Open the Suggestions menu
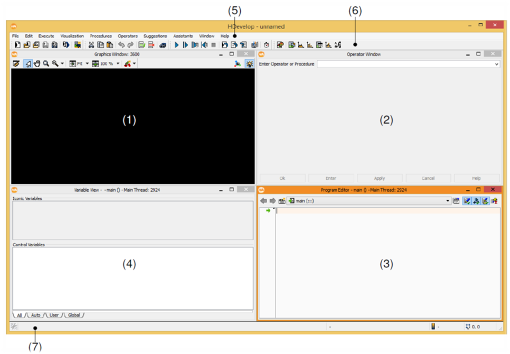 155,36
